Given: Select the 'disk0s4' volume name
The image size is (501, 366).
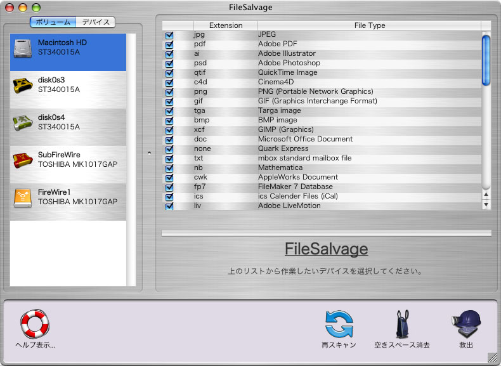Looking at the screenshot, I should 51,117.
